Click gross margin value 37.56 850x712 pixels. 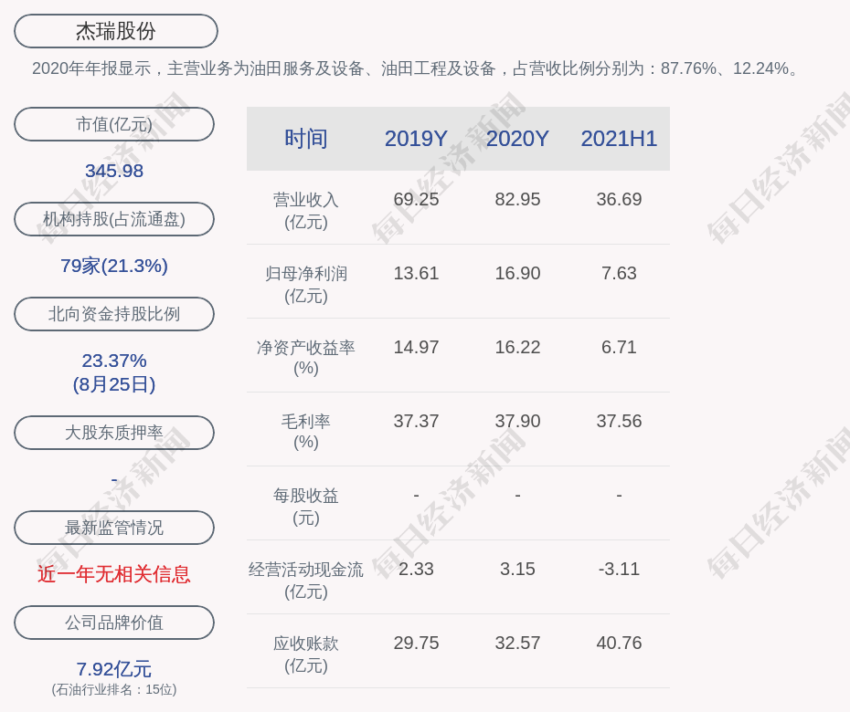(619, 421)
